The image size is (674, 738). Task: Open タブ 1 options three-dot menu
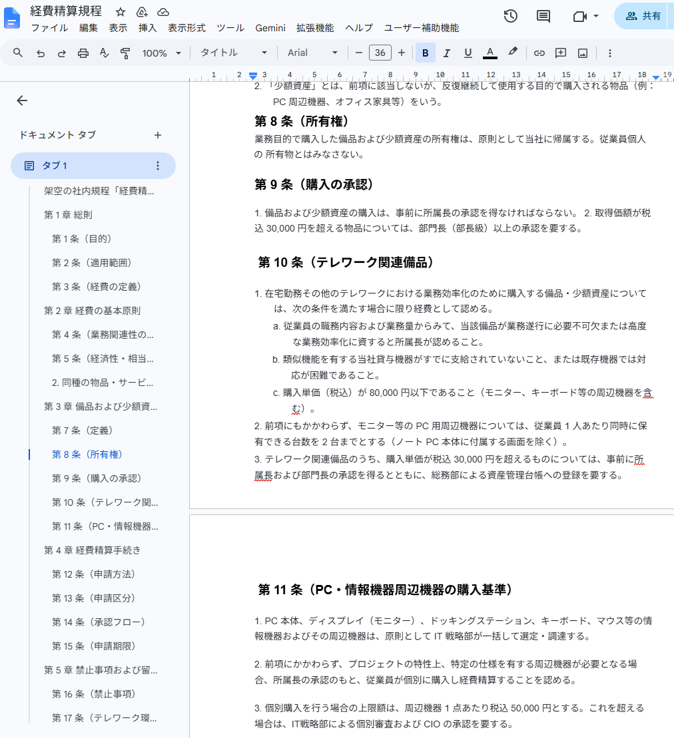[x=158, y=166]
